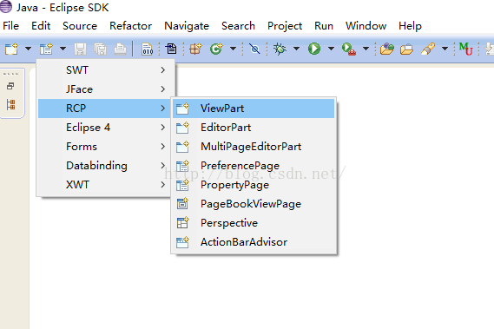Click the green Run button
Image resolution: width=494 pixels, height=329 pixels.
coord(314,49)
